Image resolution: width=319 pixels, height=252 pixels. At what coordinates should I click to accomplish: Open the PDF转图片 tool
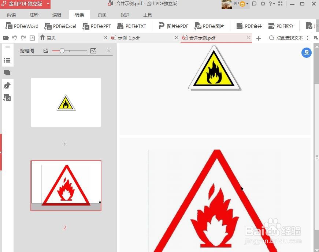click(209, 26)
